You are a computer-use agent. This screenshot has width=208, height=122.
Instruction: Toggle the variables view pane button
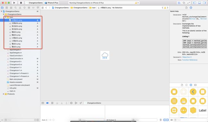[164, 120]
